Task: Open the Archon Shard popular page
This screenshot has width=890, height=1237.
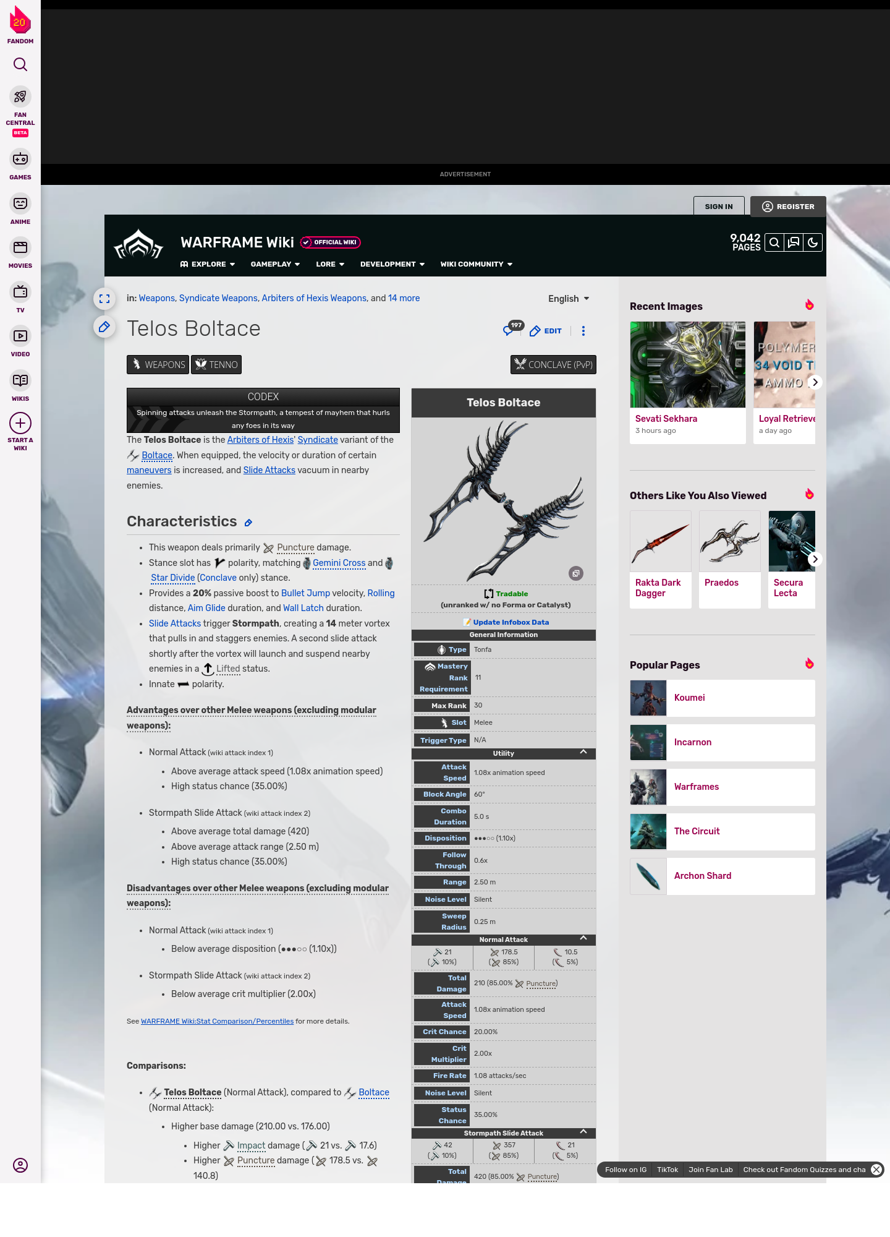Action: pyautogui.click(x=723, y=876)
